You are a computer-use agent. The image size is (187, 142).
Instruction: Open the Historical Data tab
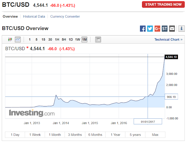[x=34, y=16]
